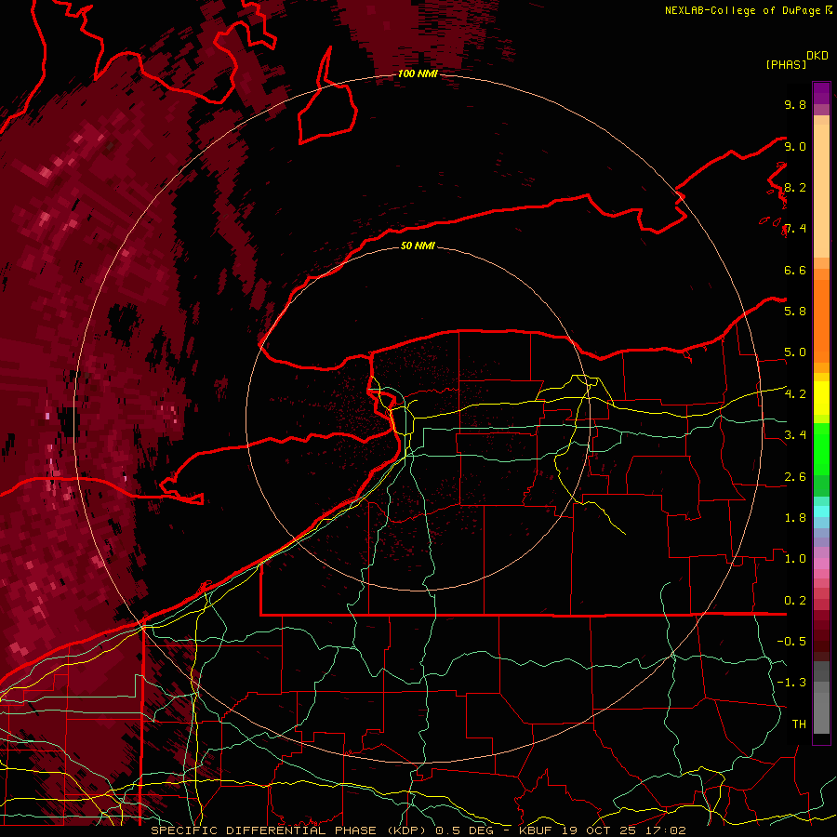Pick the orange segment of the color bar
837x837 pixels.
pyautogui.click(x=821, y=321)
